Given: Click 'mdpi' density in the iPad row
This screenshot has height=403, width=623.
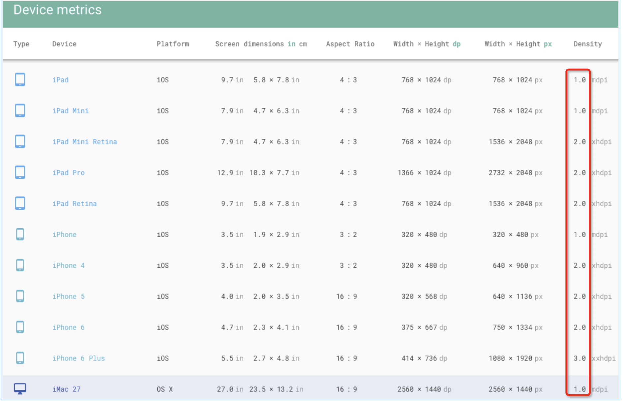Looking at the screenshot, I should coord(600,80).
